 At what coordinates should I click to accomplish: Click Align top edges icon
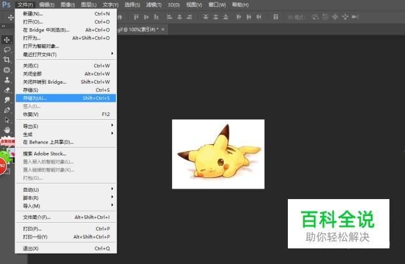[136, 17]
